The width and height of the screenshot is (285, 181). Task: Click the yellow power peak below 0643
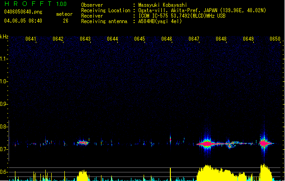(83, 176)
